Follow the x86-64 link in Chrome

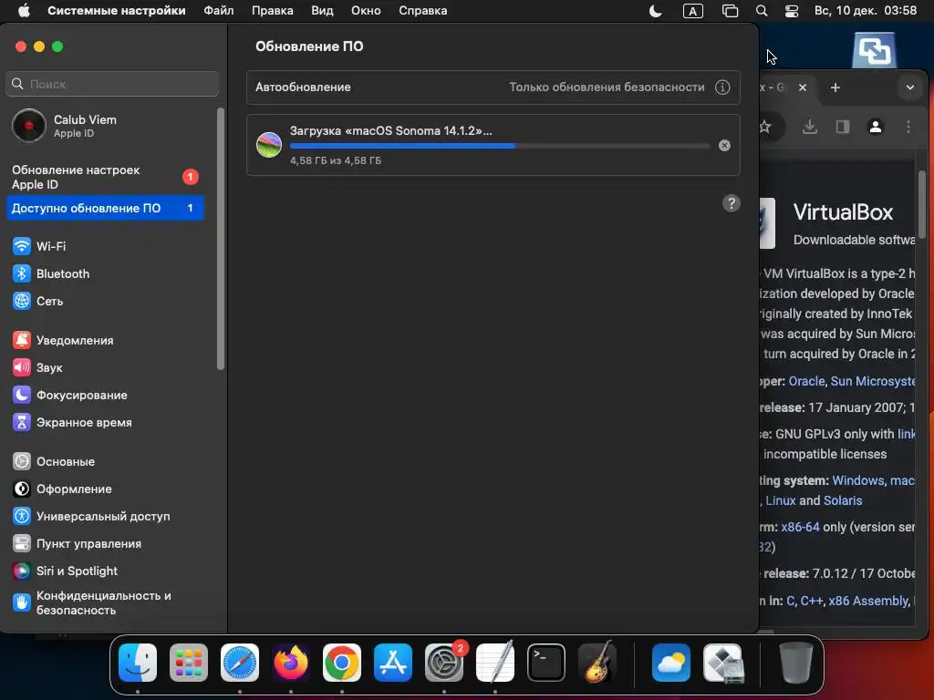[x=800, y=527]
